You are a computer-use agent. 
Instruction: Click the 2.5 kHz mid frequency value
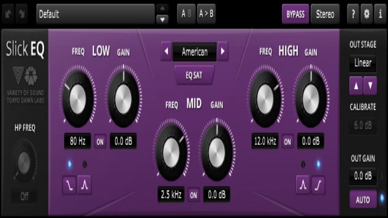tap(171, 195)
